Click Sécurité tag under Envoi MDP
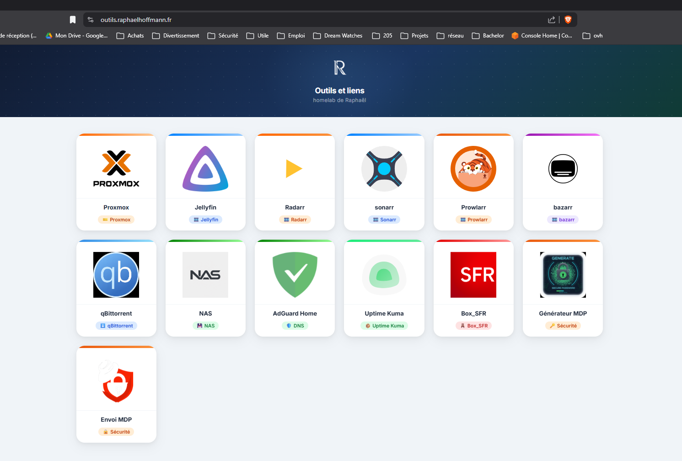 click(x=116, y=432)
